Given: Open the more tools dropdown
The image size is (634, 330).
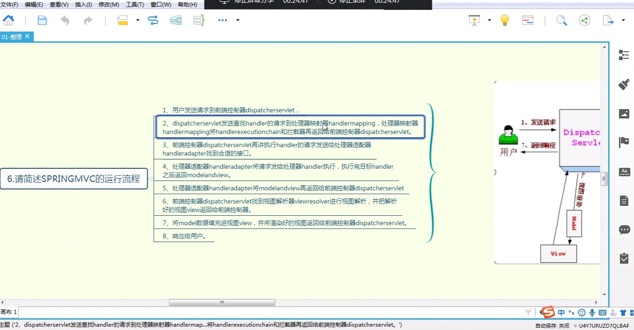Looking at the screenshot, I should [222, 20].
